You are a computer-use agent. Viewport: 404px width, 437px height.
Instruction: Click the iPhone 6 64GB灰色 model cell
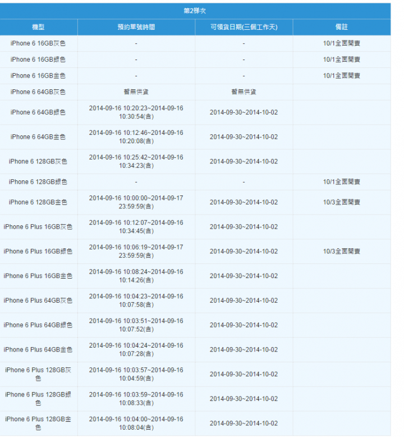pos(38,92)
